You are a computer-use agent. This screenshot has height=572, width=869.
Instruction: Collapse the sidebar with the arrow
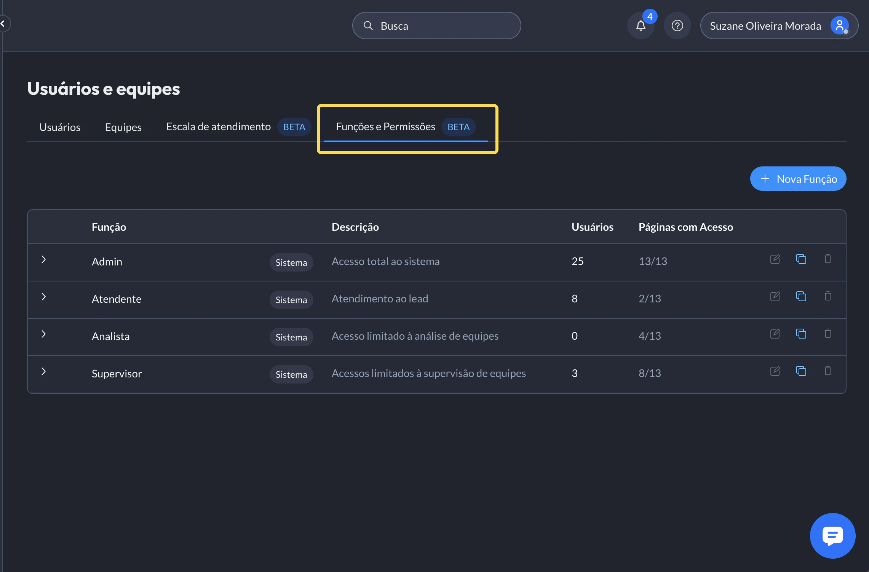pos(3,24)
